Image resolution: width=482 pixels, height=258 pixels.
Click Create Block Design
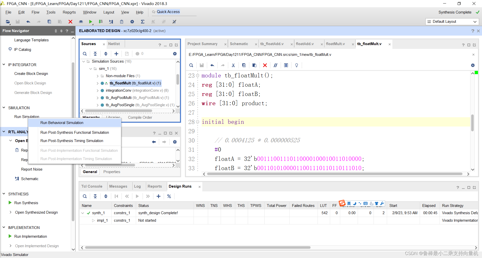tap(31, 74)
